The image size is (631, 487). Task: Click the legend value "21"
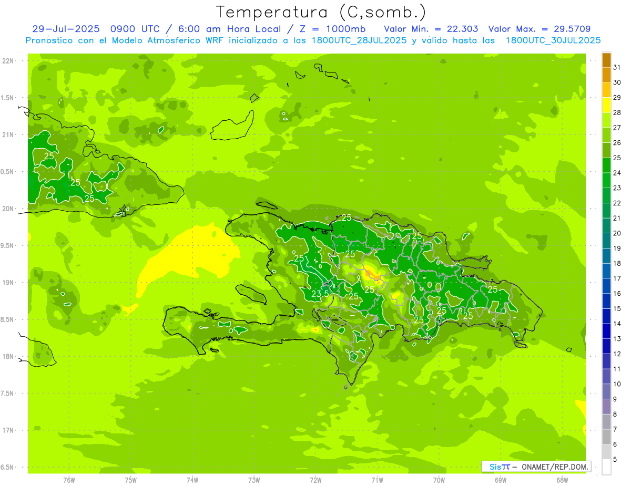pyautogui.click(x=617, y=218)
